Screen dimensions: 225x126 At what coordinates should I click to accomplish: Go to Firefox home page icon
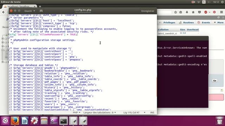[193, 12]
